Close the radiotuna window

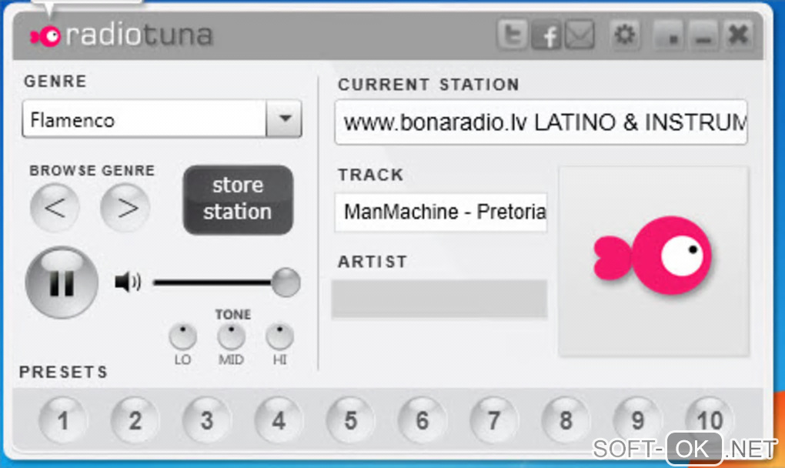point(738,35)
